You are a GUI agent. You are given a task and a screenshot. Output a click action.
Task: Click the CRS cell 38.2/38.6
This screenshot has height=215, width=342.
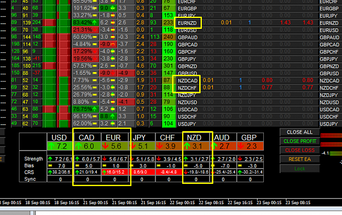(60, 172)
